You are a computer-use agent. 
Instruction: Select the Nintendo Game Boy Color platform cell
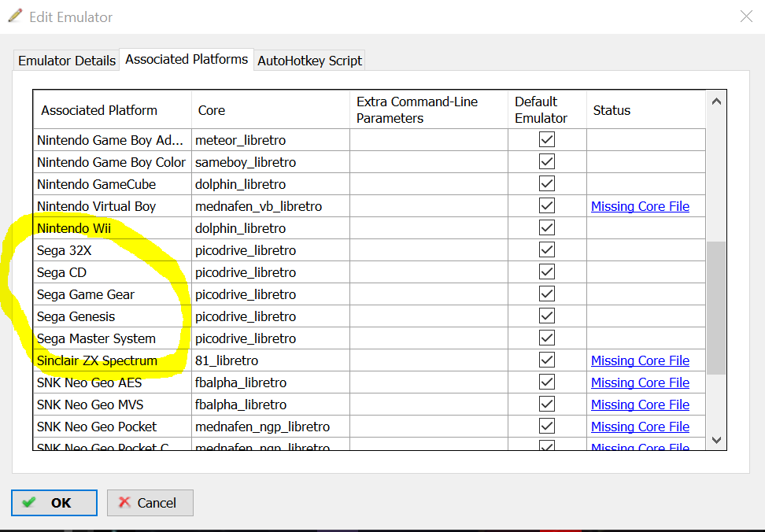[113, 162]
